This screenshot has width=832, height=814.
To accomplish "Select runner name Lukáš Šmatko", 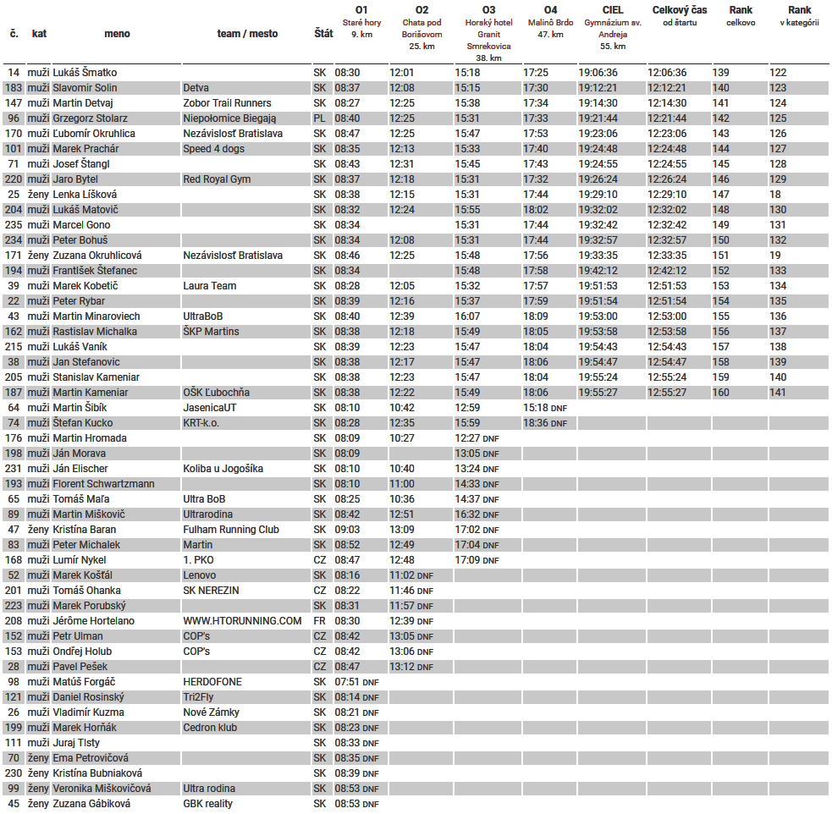I will pyautogui.click(x=85, y=73).
